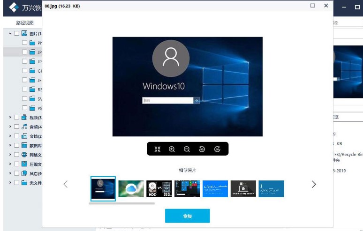Click the blue 恢复 recover button
The image size is (363, 231).
[187, 216]
